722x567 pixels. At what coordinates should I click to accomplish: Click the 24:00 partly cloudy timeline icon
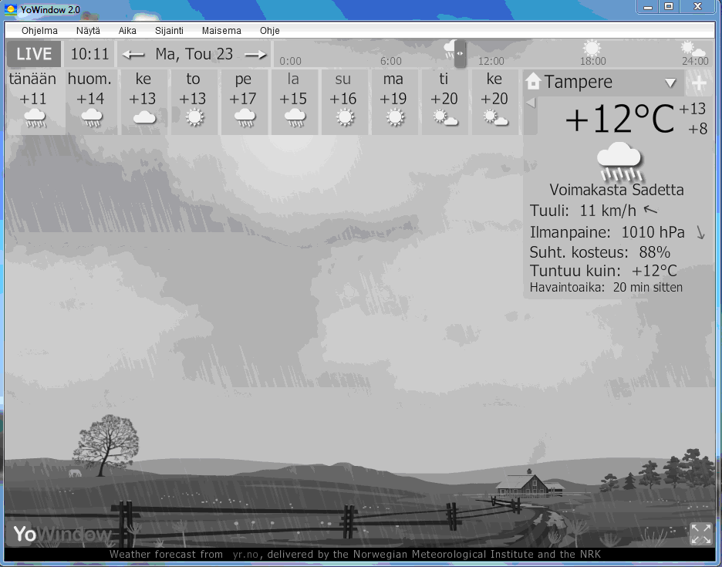pyautogui.click(x=693, y=49)
